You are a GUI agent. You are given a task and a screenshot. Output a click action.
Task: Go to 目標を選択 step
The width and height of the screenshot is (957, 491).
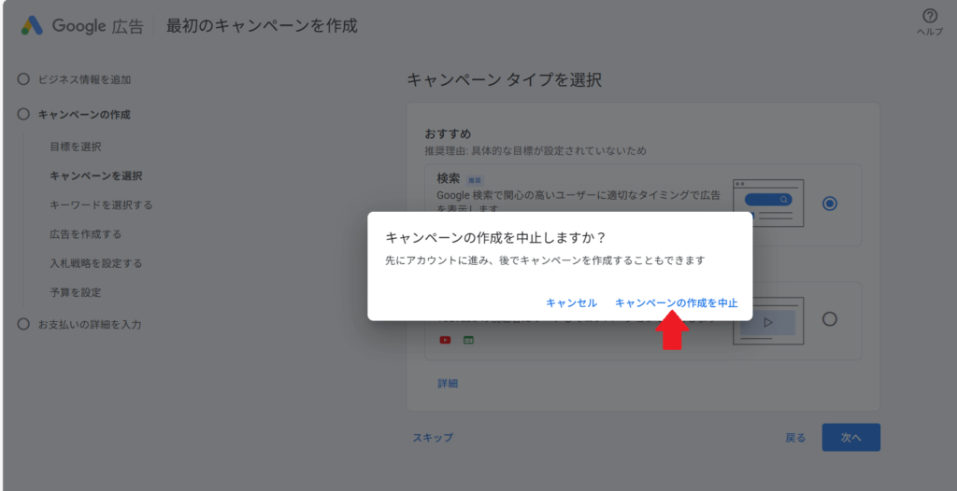pyautogui.click(x=76, y=147)
